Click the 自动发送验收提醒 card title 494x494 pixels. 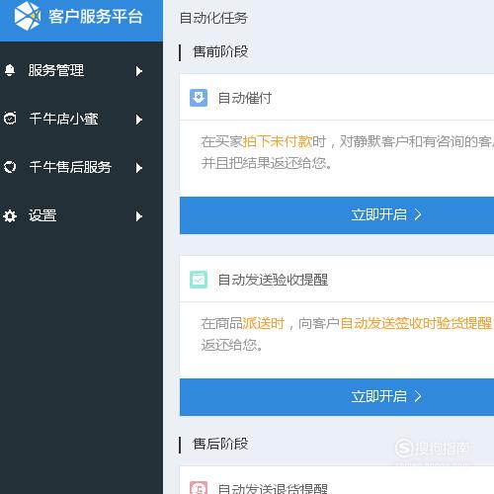coord(273,280)
